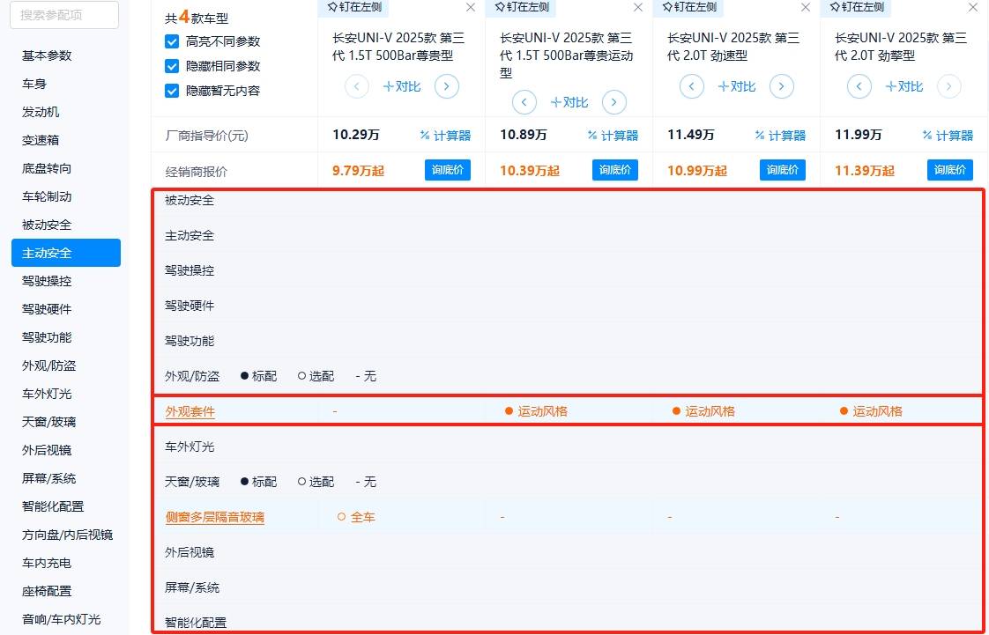Pin 500Bar尊贵型 column to left
989x635 pixels.
point(353,8)
